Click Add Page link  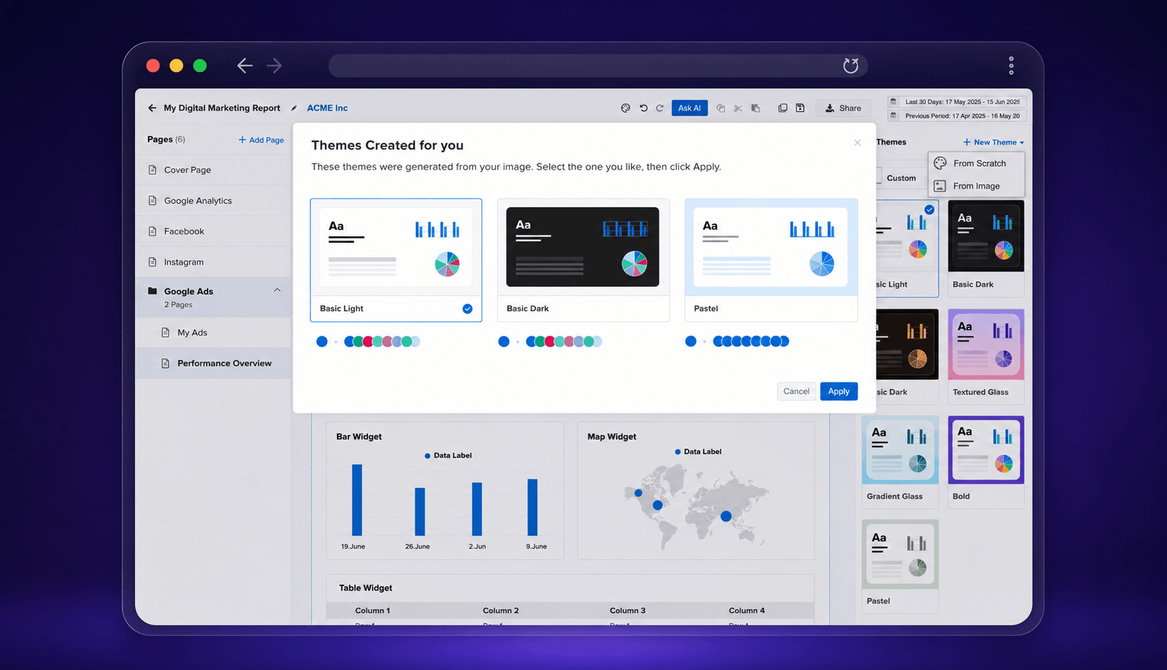click(261, 140)
